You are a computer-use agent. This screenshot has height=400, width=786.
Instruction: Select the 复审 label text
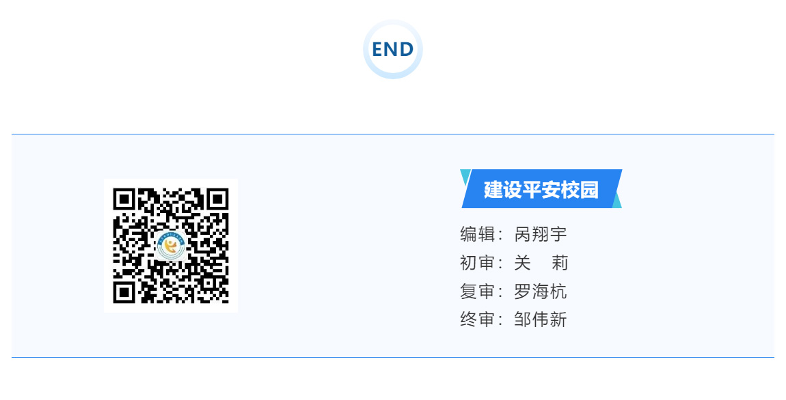tap(477, 291)
